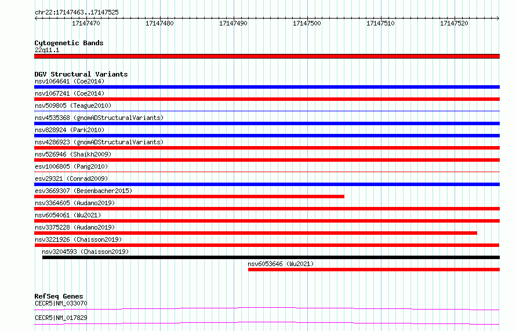The height and width of the screenshot is (331, 516).
Task: Click the right arrow of the ruler
Action: pyautogui.click(x=498, y=18)
